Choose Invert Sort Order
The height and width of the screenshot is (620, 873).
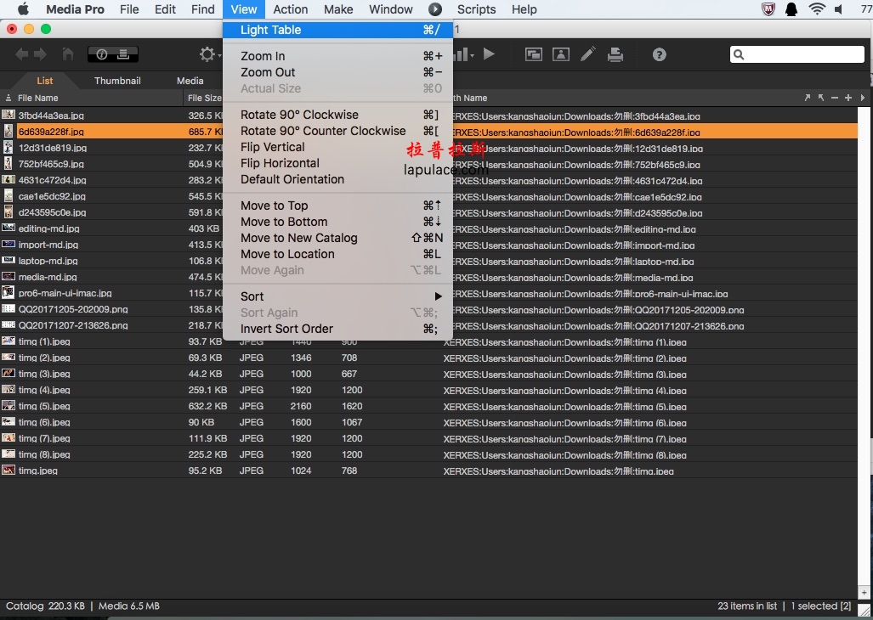pyautogui.click(x=337, y=329)
